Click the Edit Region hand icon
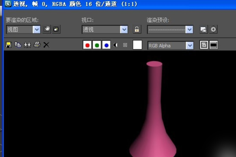 tap(47, 29)
